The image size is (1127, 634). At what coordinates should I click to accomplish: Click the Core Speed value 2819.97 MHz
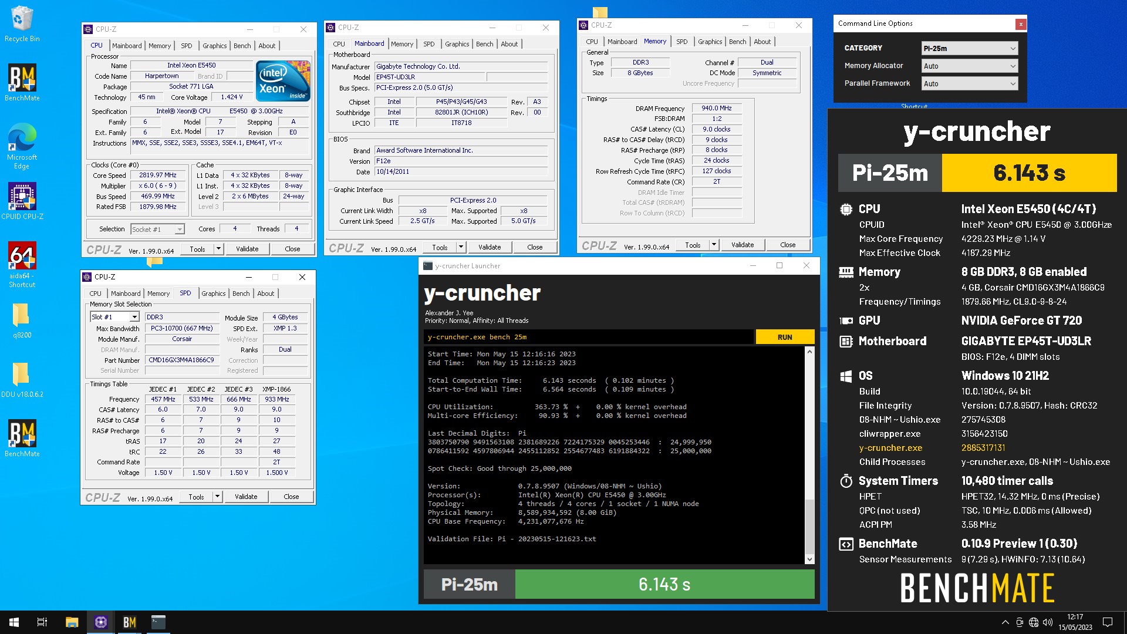pyautogui.click(x=158, y=175)
